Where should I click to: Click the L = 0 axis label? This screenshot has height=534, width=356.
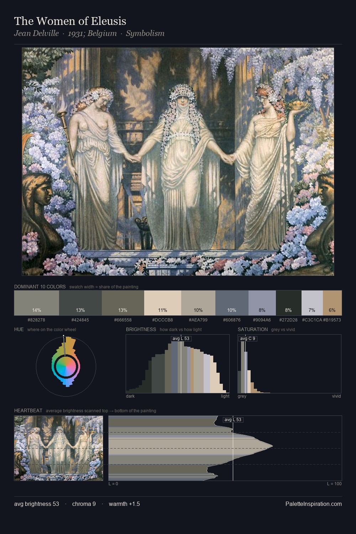click(113, 484)
